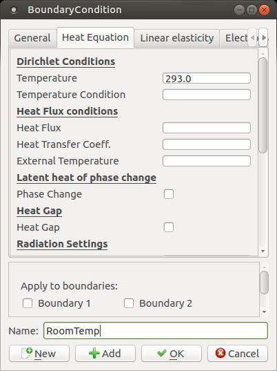The width and height of the screenshot is (277, 371).
Task: Switch to the General tab
Action: coord(32,38)
